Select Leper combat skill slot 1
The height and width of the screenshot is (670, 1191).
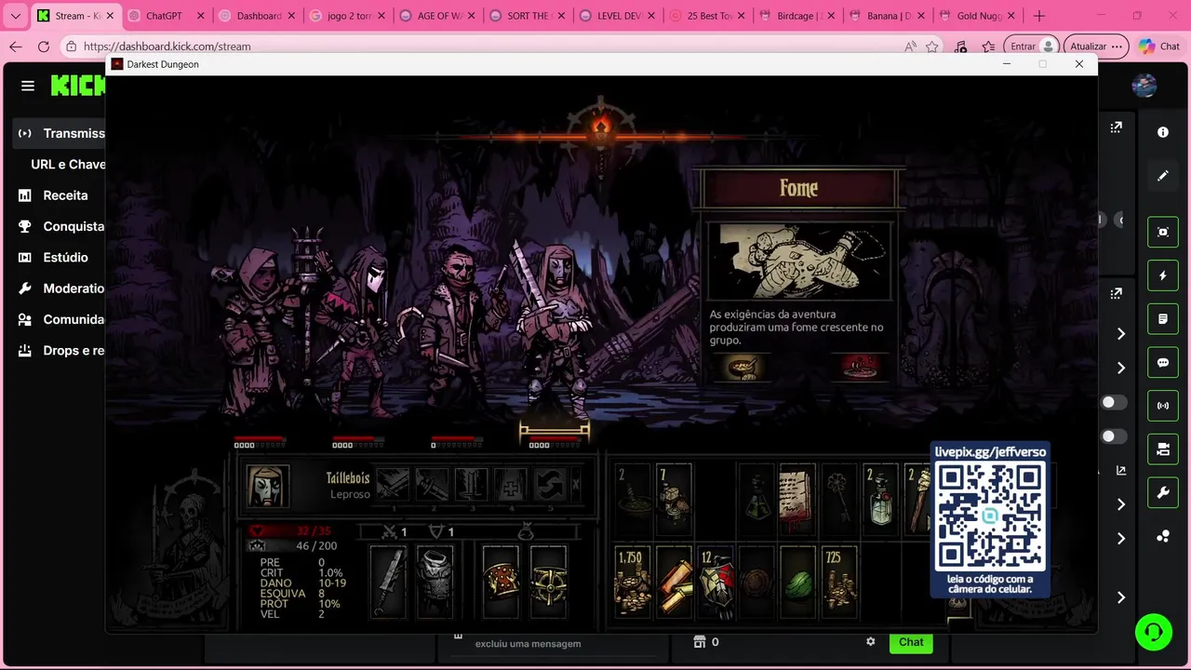click(x=393, y=484)
